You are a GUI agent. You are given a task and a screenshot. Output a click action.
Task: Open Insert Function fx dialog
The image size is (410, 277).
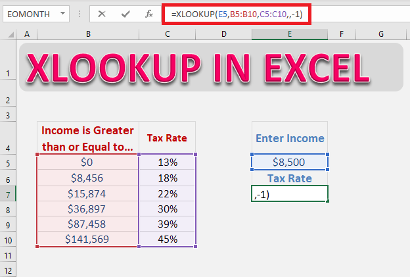click(149, 14)
